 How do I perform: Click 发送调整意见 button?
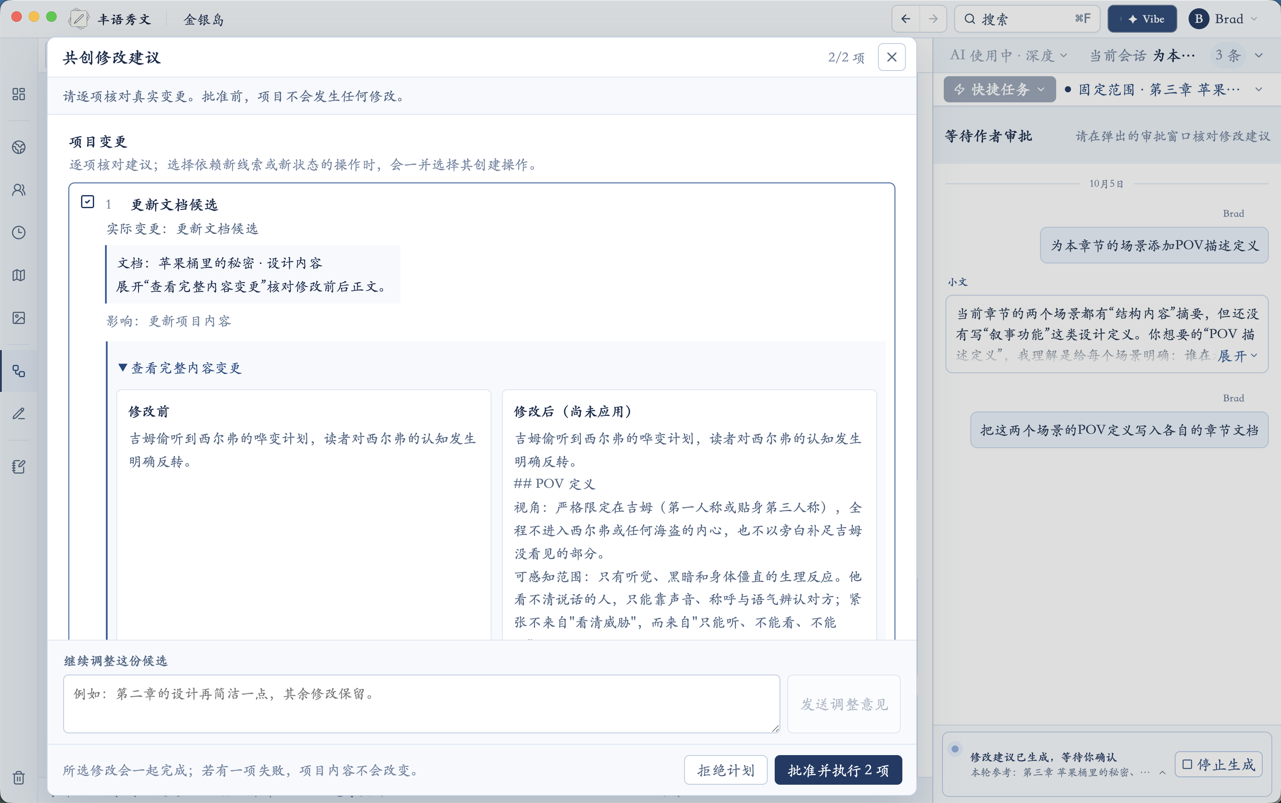tap(844, 704)
